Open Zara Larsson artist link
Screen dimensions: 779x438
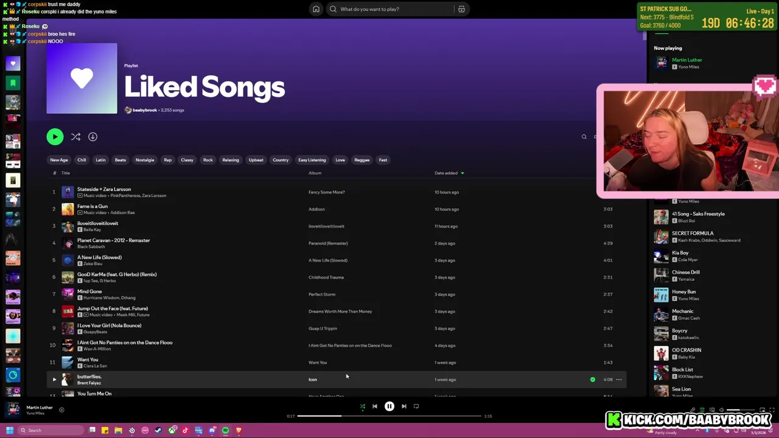click(x=154, y=196)
